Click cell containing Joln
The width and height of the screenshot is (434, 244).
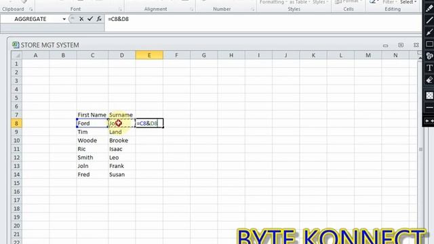(x=92, y=166)
